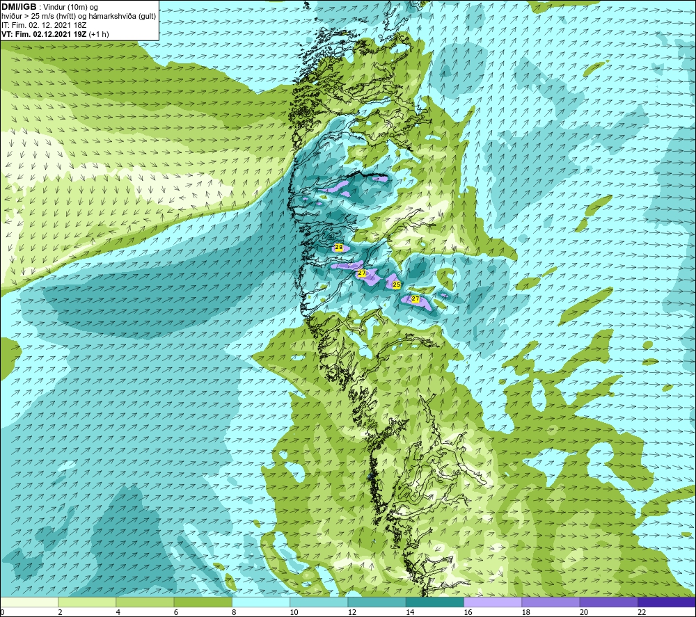696x617 pixels.
Task: Click the scale value 4
Action: point(118,612)
